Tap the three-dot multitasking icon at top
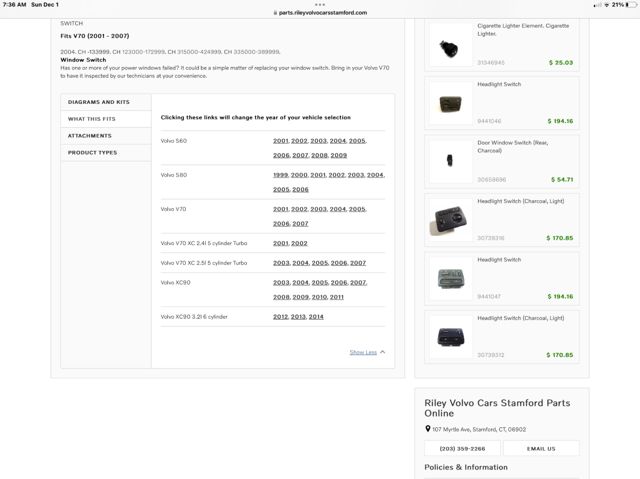This screenshot has height=479, width=640. click(x=320, y=4)
